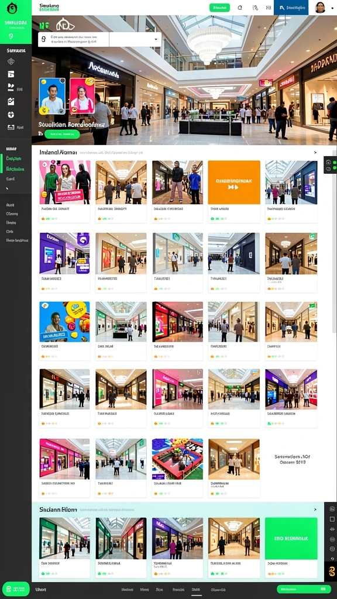
Task: Expand first section using its right chevron arrow
Action: coord(315,153)
